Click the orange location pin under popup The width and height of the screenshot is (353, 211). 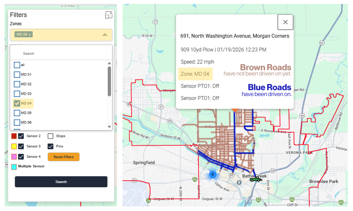coord(234,110)
